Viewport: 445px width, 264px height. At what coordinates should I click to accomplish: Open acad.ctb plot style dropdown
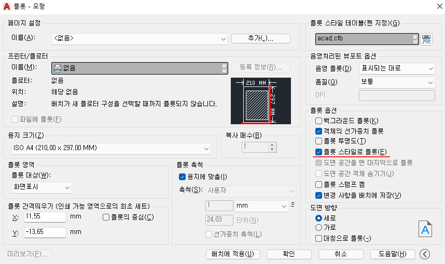[x=367, y=39]
